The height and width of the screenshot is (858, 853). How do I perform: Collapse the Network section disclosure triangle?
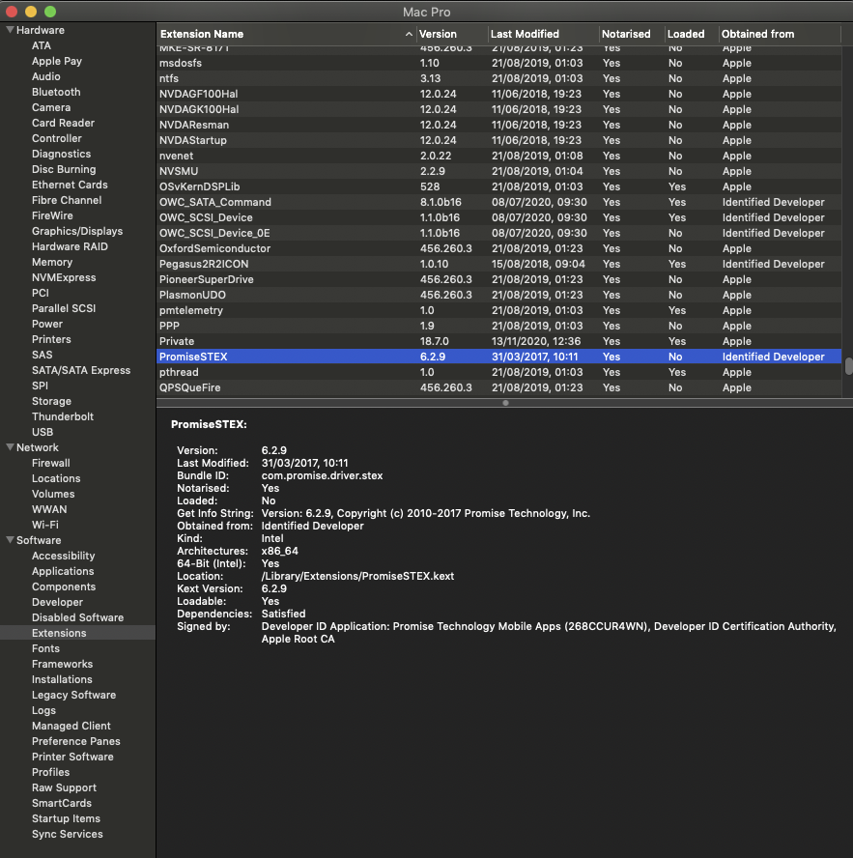click(x=10, y=447)
